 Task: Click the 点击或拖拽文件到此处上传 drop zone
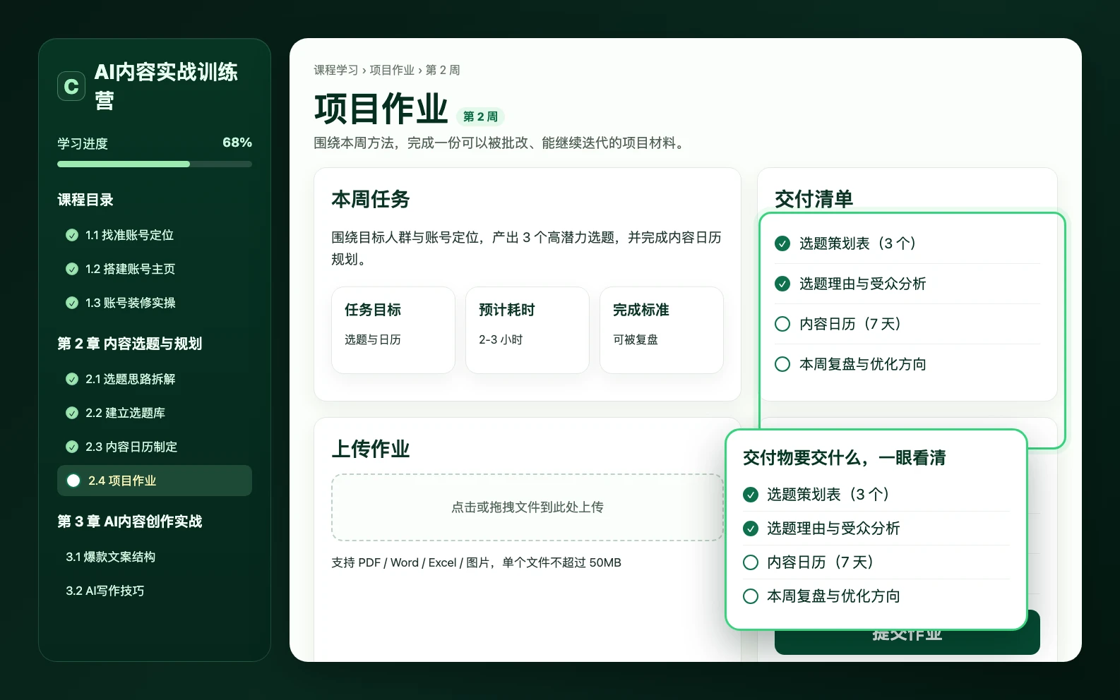point(528,507)
